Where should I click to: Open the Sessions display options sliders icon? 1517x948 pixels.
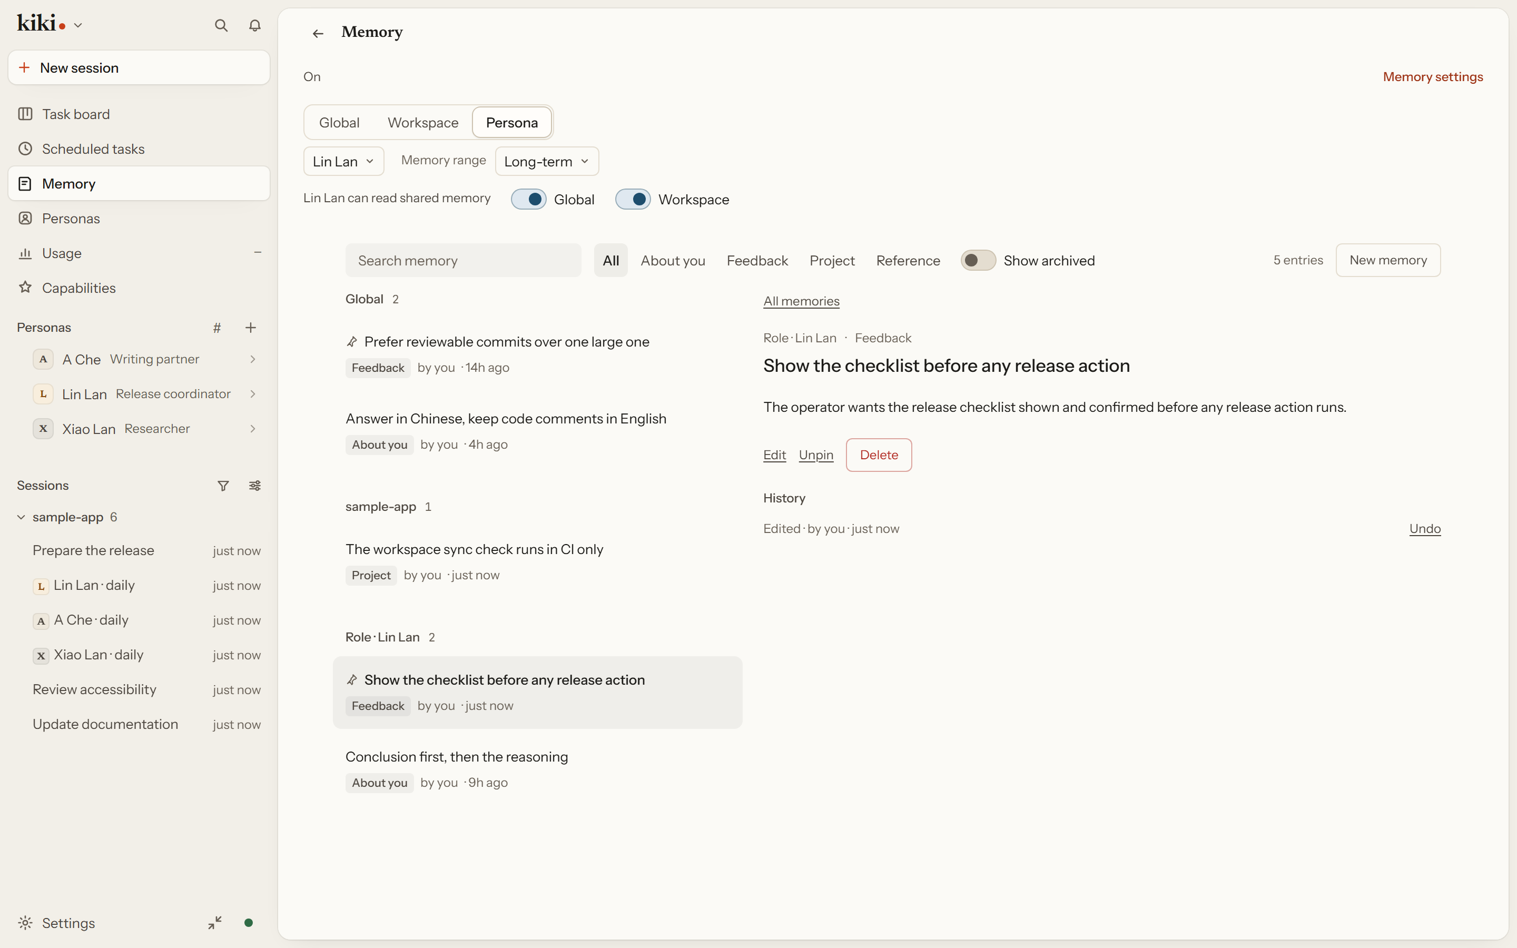(x=254, y=485)
